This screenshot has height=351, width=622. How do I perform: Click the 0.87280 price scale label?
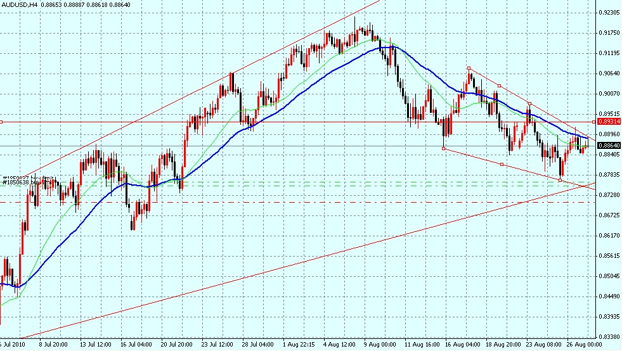[x=609, y=195]
